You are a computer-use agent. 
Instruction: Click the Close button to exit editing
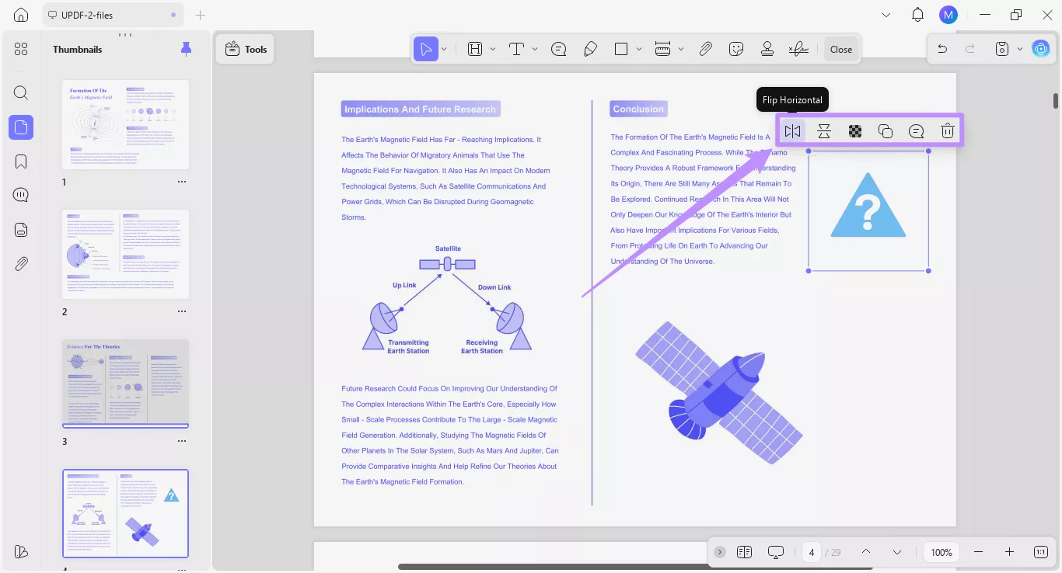840,49
